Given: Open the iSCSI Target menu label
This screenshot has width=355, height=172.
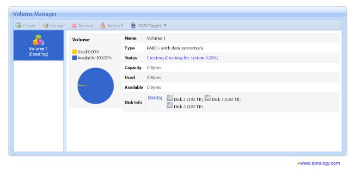Looking at the screenshot, I should click(x=149, y=25).
